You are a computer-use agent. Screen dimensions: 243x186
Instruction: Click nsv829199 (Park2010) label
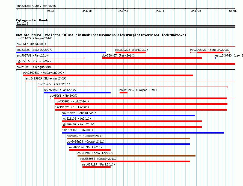click(x=99, y=164)
